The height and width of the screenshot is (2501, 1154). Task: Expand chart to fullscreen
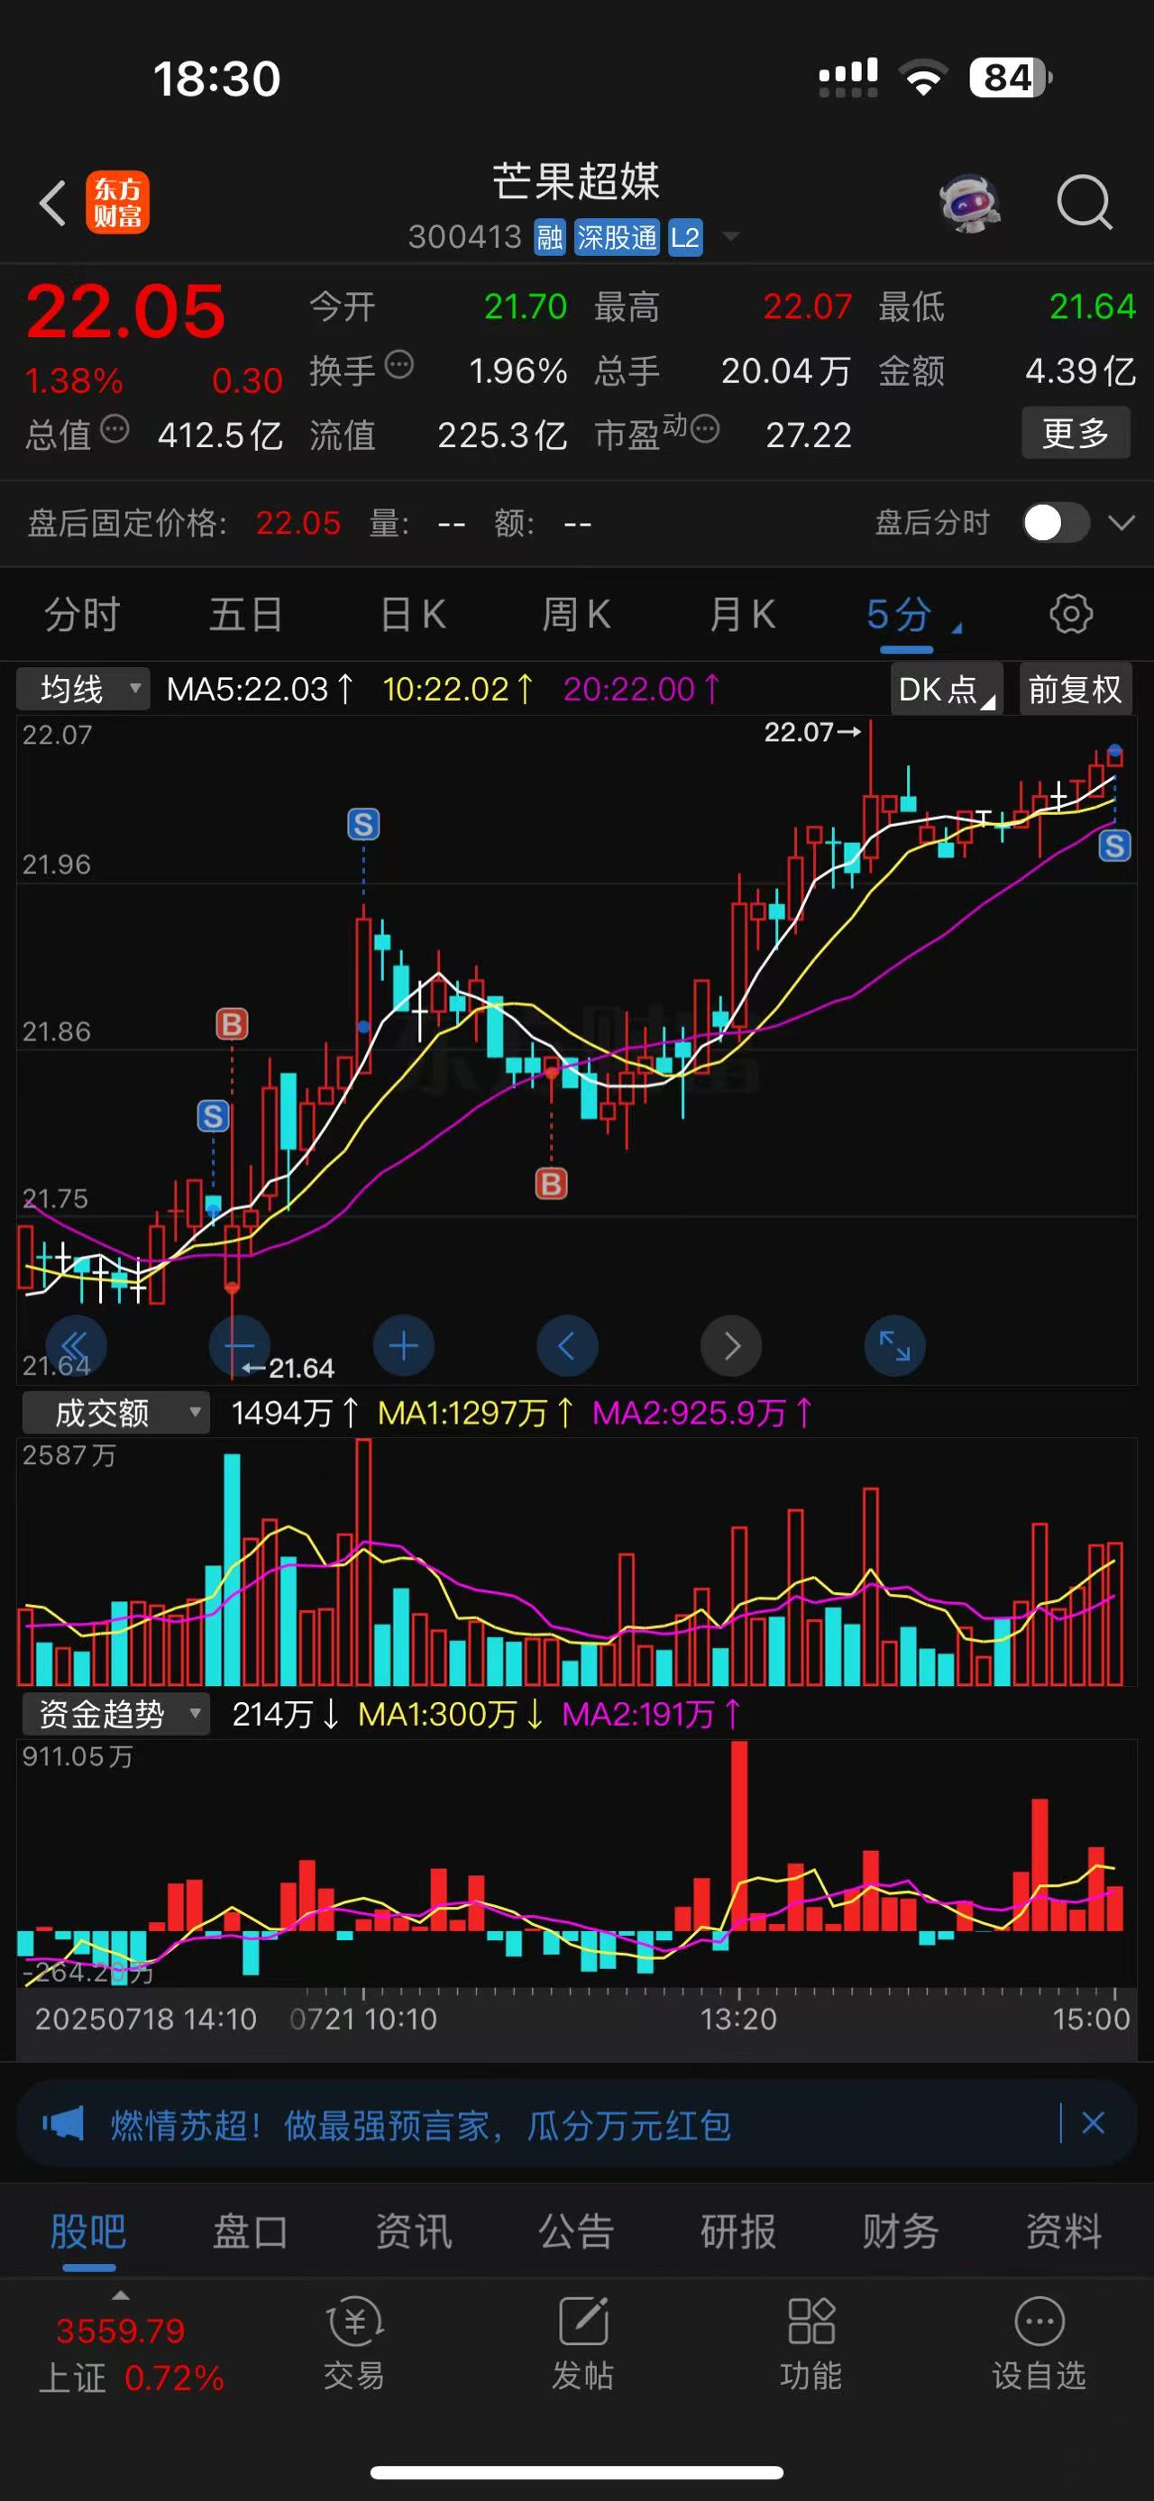coord(895,1346)
